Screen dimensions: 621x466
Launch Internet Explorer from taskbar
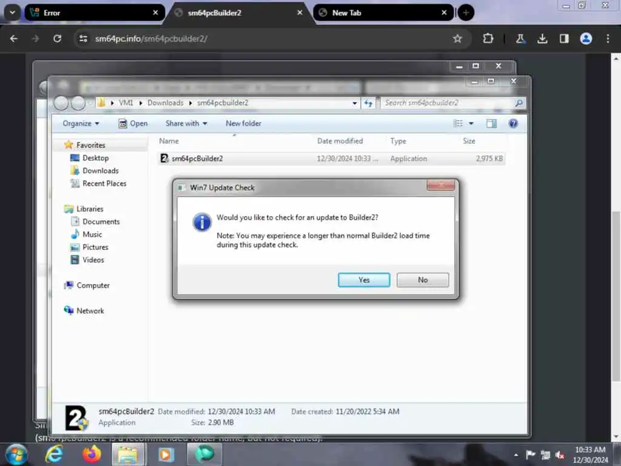pyautogui.click(x=54, y=454)
